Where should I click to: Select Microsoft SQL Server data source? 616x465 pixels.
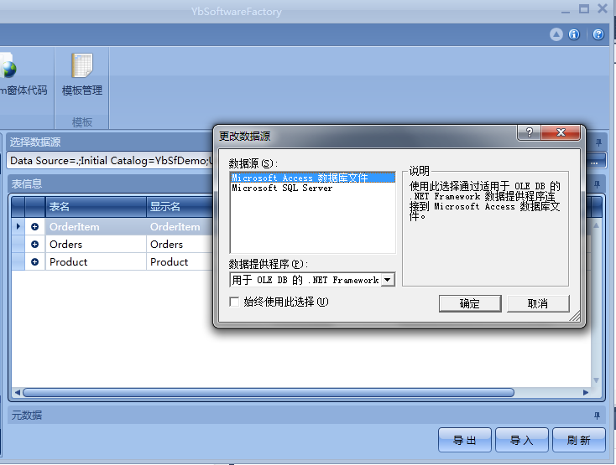point(313,189)
